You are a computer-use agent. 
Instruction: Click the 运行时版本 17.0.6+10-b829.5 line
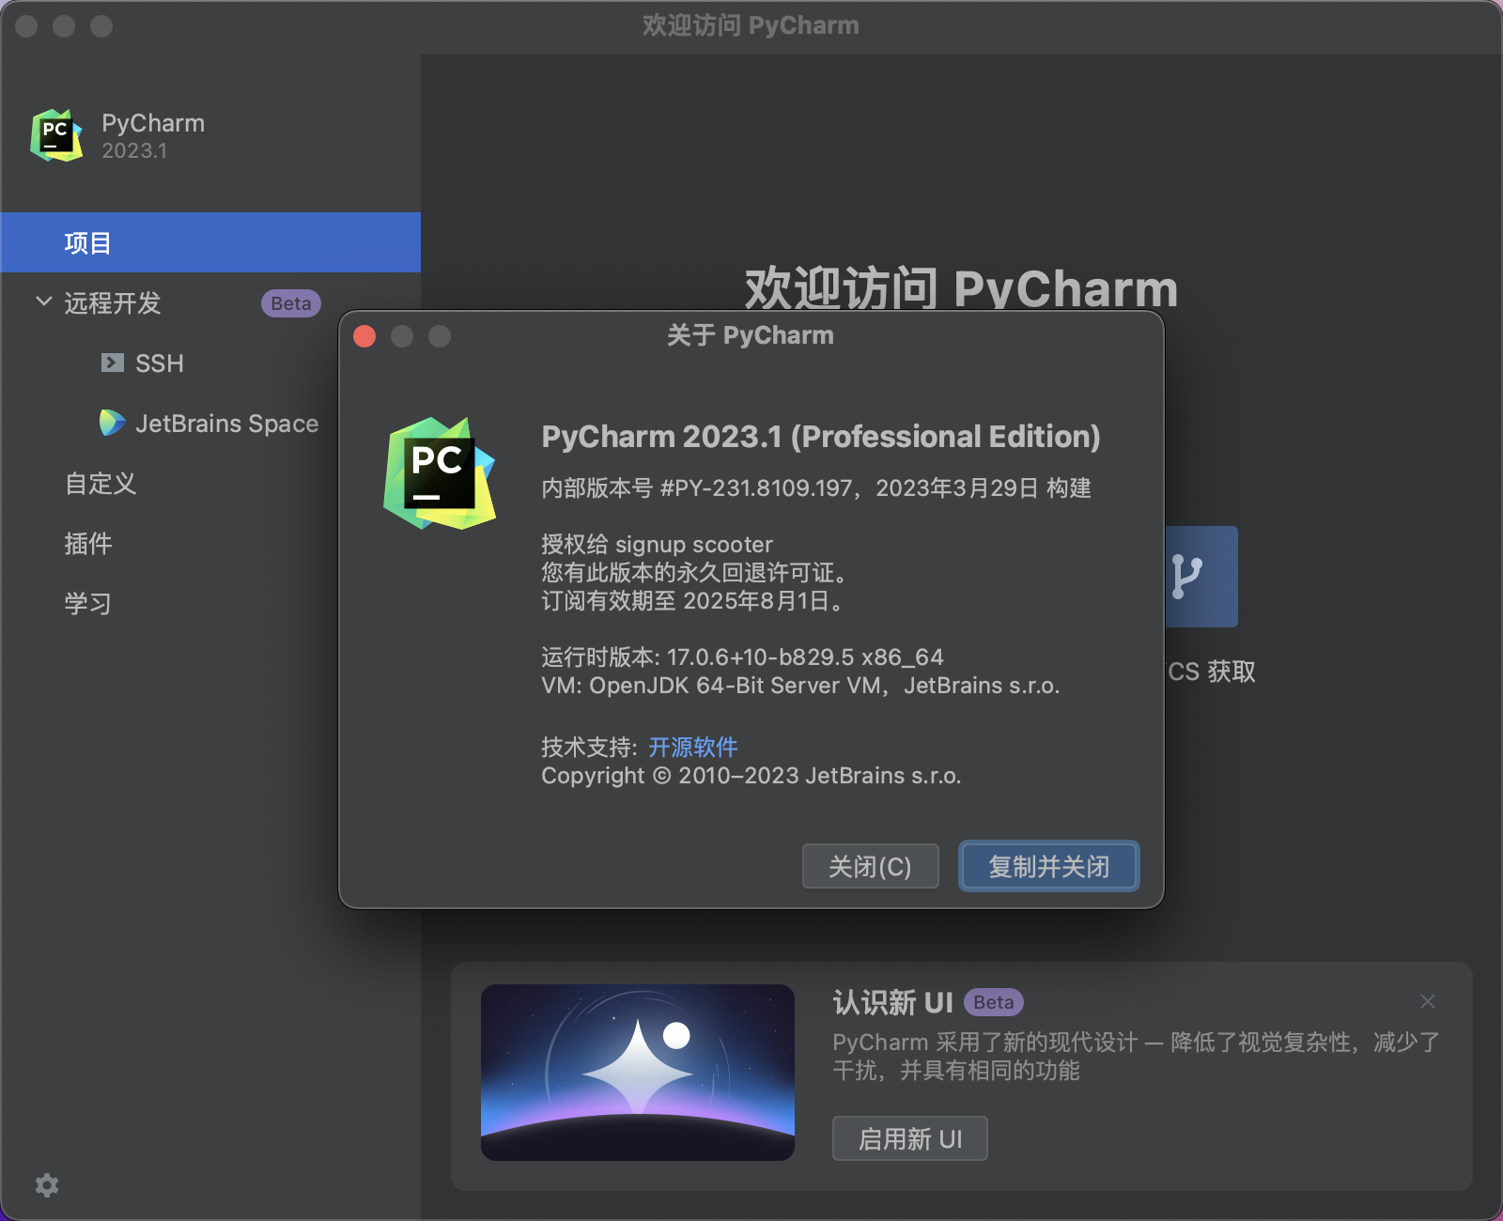742,657
